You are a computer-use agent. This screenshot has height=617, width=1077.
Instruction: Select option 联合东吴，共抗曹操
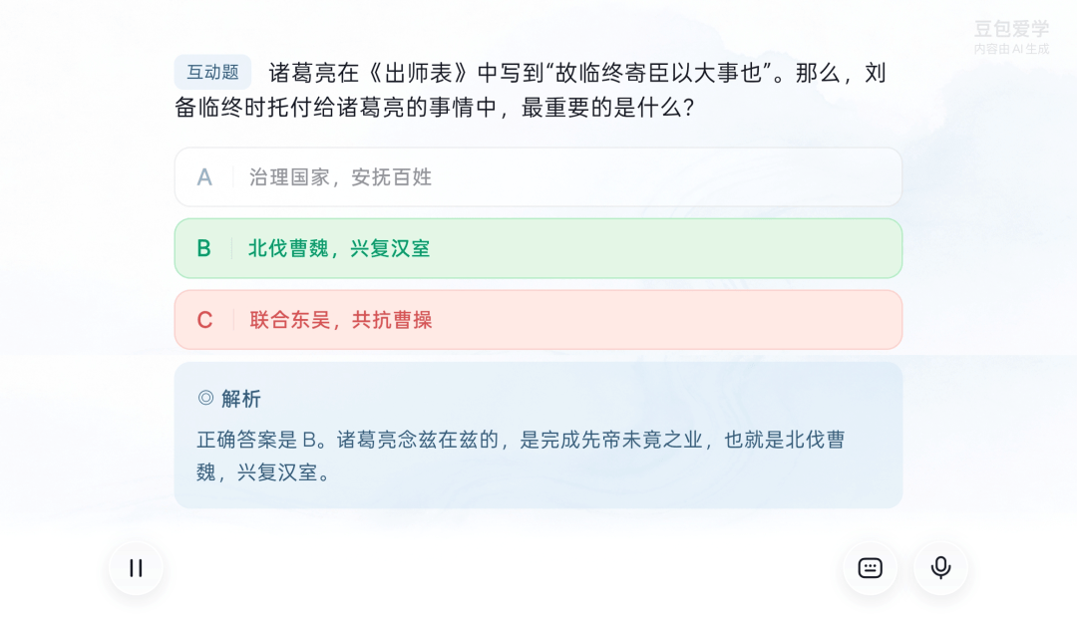[x=538, y=320]
